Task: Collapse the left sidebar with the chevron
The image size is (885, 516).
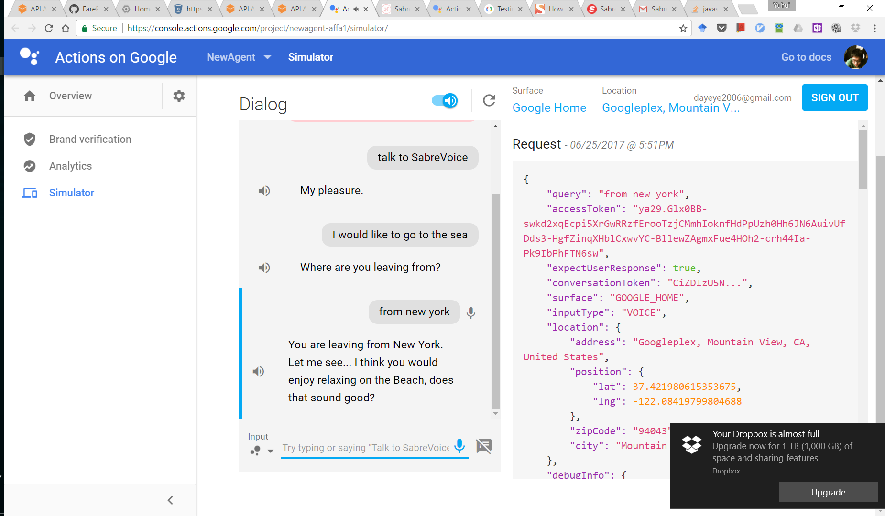Action: click(x=170, y=500)
